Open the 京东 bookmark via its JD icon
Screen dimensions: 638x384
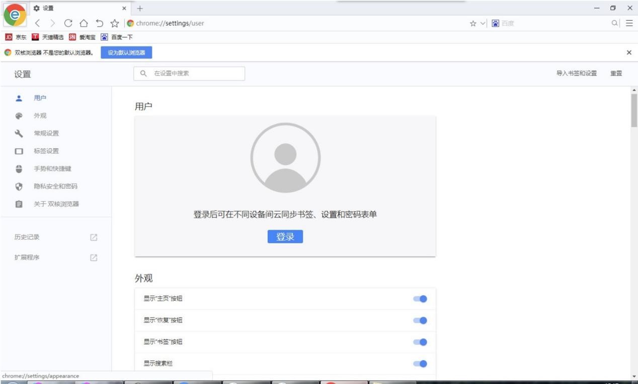(x=8, y=36)
